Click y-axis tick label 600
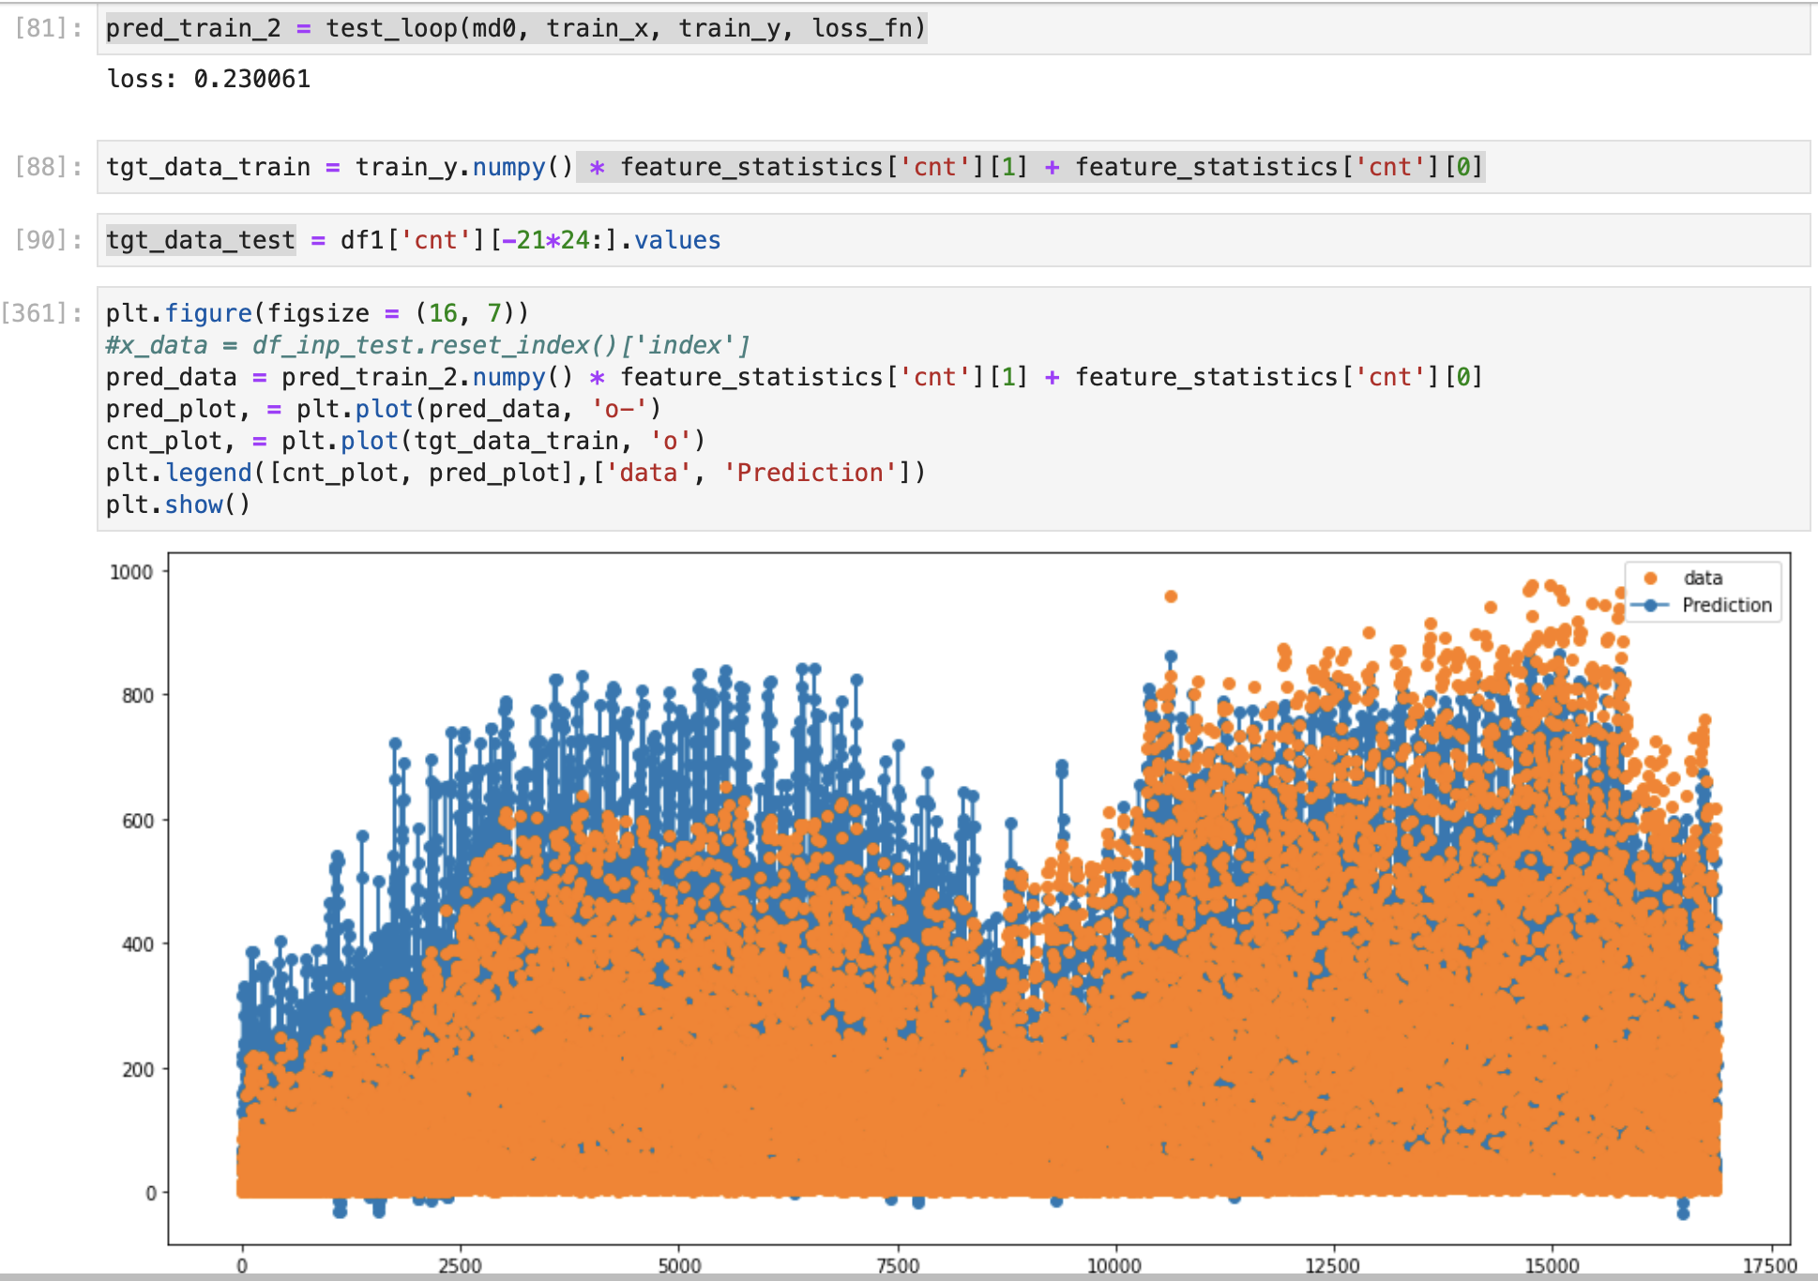1818x1281 pixels. (x=138, y=821)
